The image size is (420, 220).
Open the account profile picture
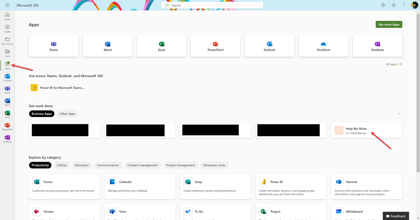(415, 5)
